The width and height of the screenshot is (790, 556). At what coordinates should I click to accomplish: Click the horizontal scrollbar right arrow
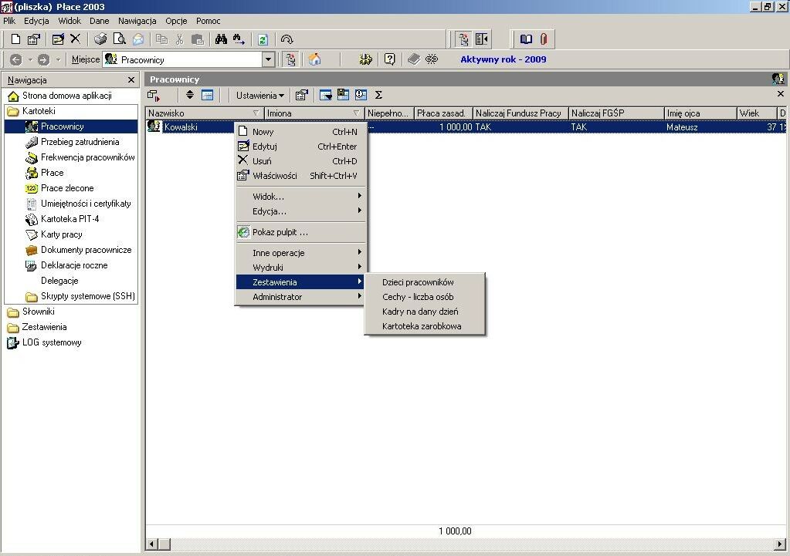coord(780,544)
